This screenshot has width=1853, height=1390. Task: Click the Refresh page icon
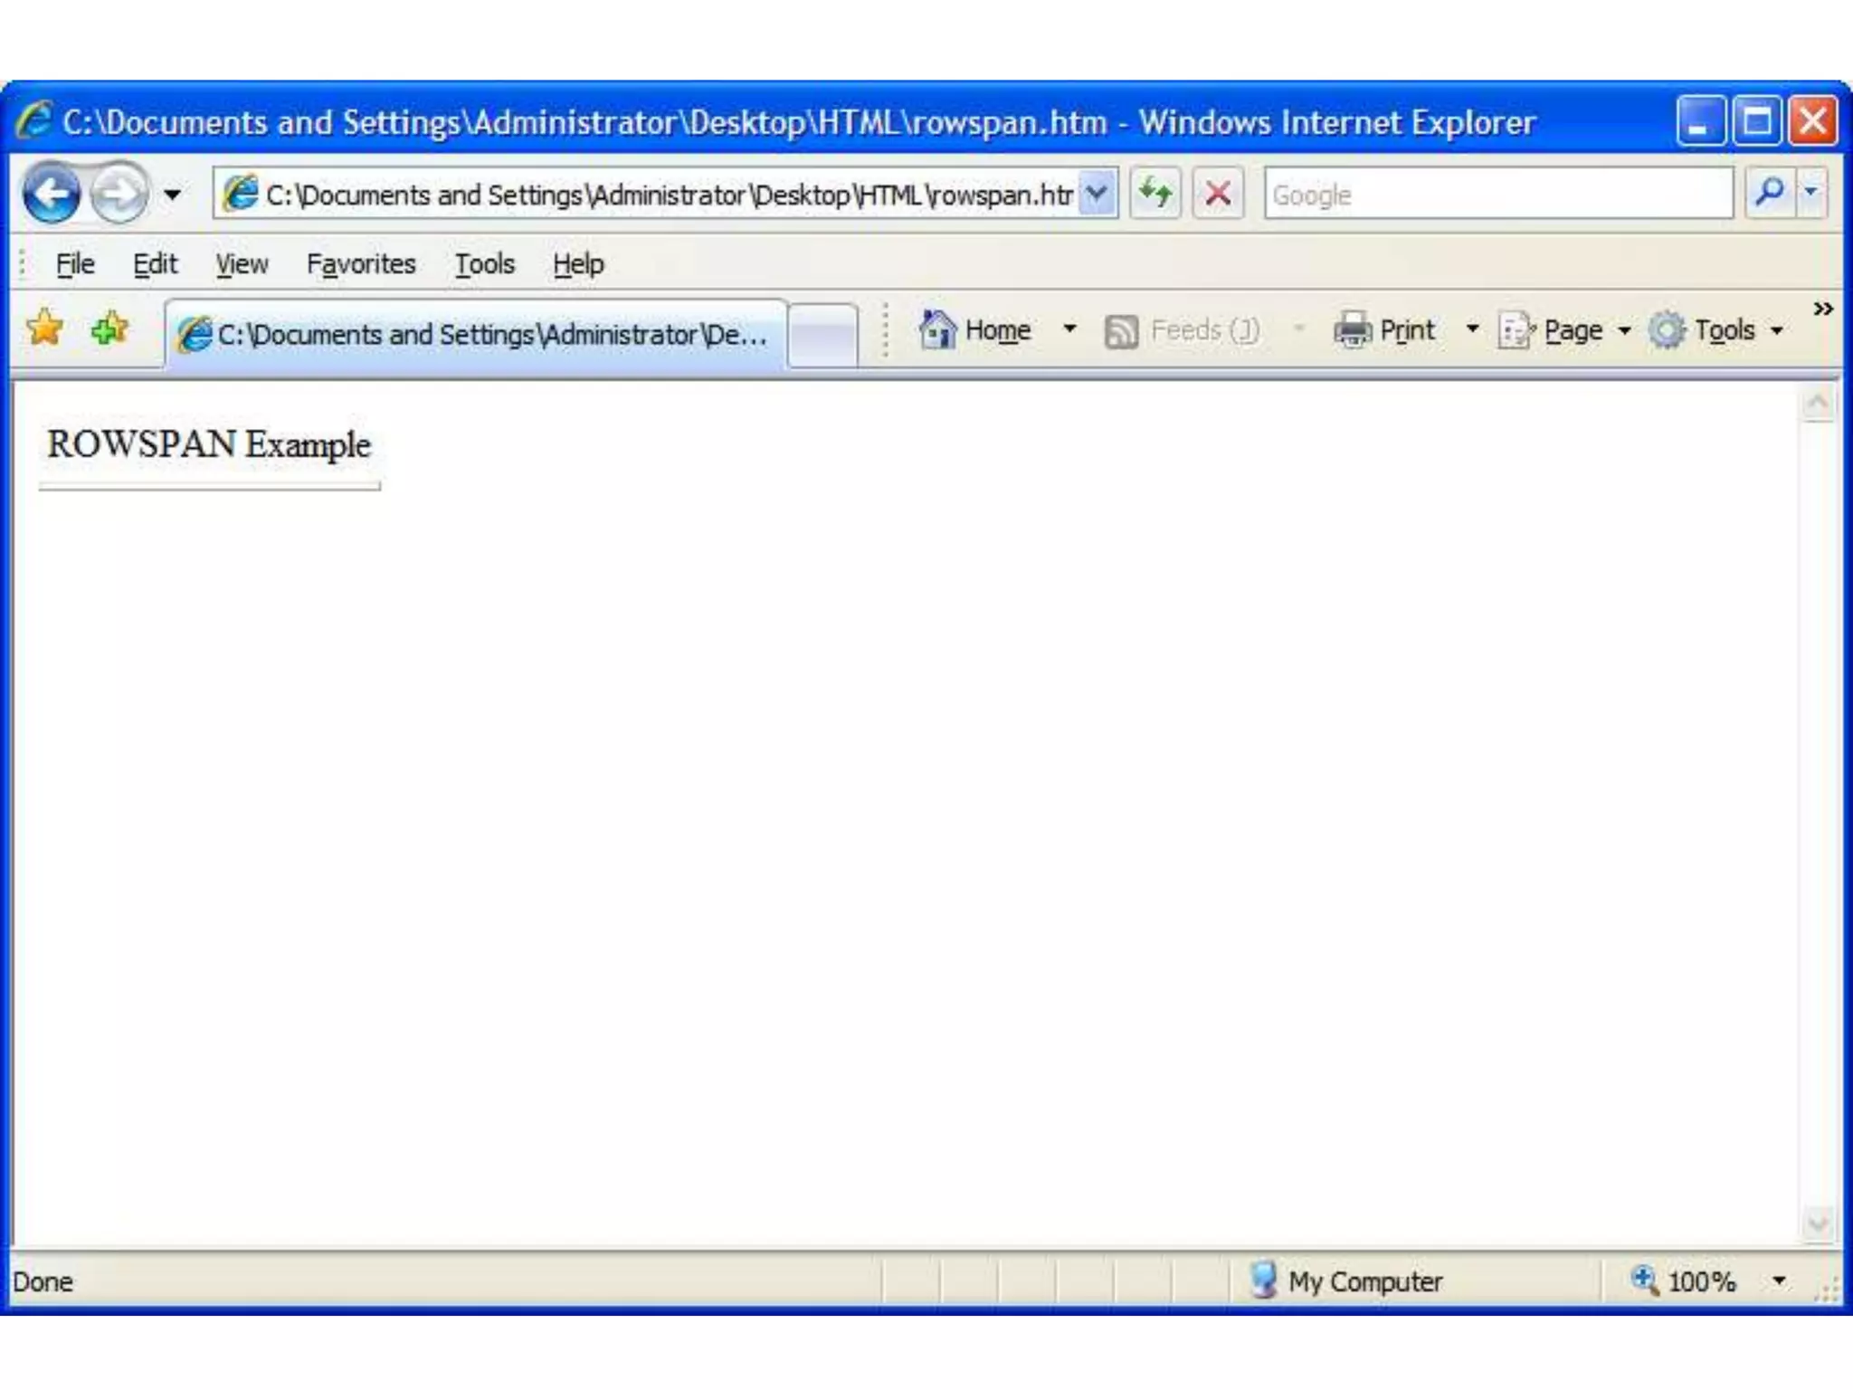tap(1155, 194)
